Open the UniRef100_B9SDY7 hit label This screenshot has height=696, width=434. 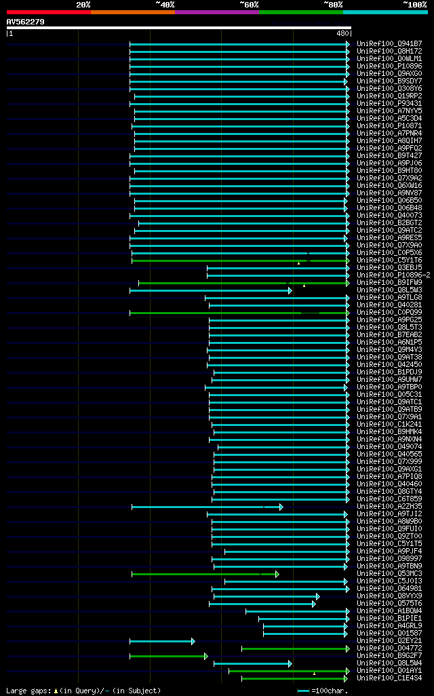coord(390,81)
